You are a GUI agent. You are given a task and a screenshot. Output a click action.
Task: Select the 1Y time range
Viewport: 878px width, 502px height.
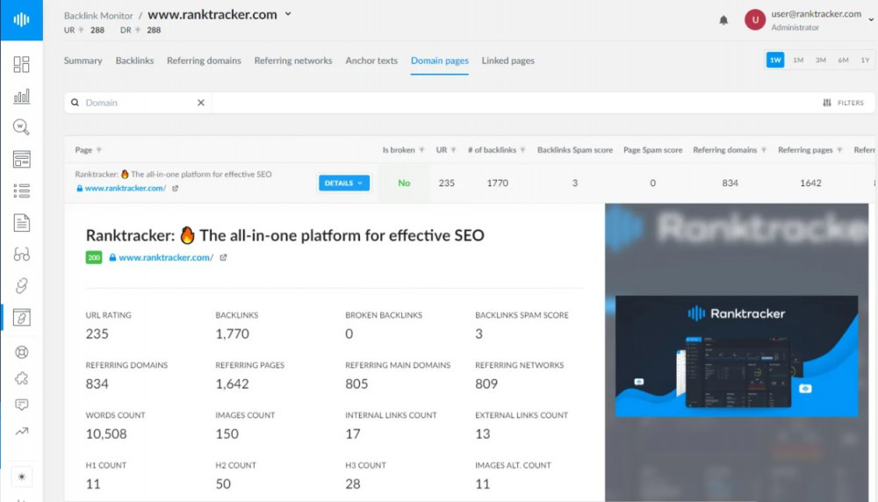865,60
